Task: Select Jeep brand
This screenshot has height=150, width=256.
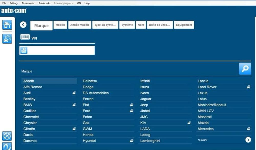Action: (165, 105)
